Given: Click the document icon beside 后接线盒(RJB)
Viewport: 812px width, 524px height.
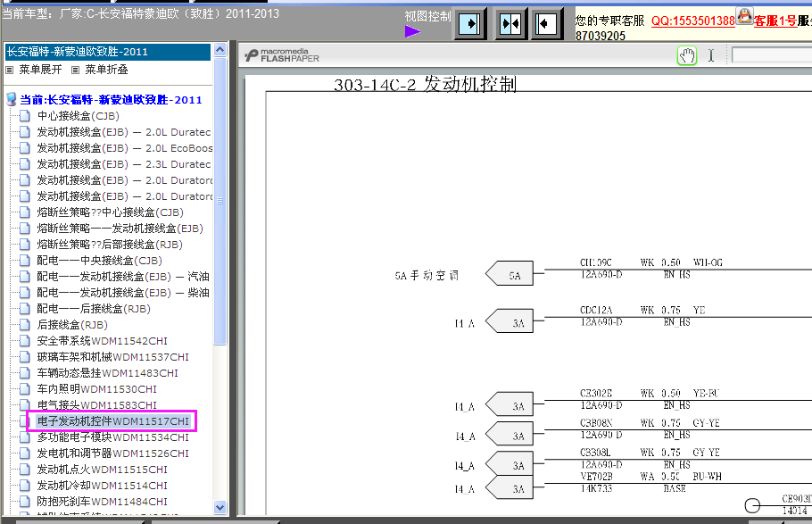Looking at the screenshot, I should point(24,324).
